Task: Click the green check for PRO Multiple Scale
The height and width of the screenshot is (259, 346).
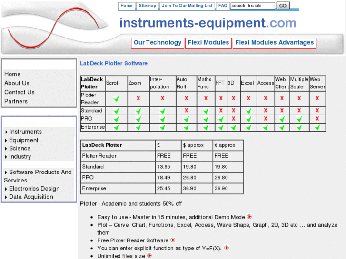Action: 299,119
